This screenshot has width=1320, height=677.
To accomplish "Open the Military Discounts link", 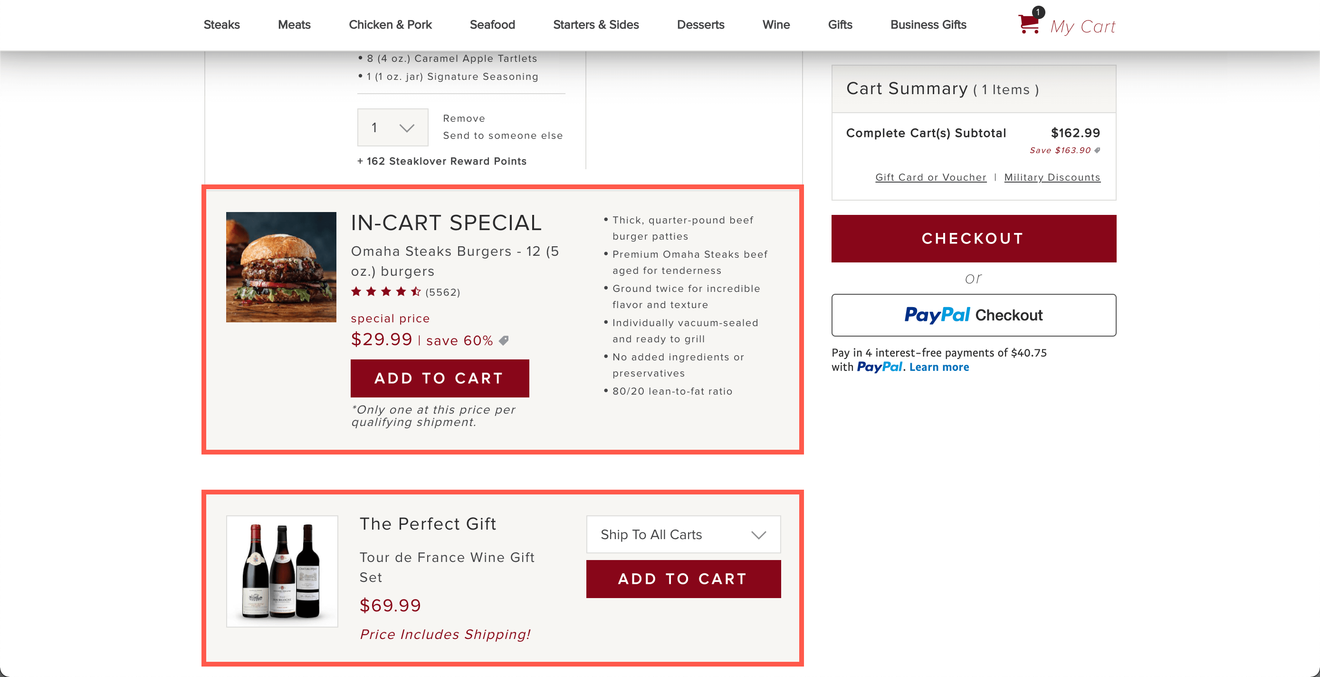I will pos(1052,177).
